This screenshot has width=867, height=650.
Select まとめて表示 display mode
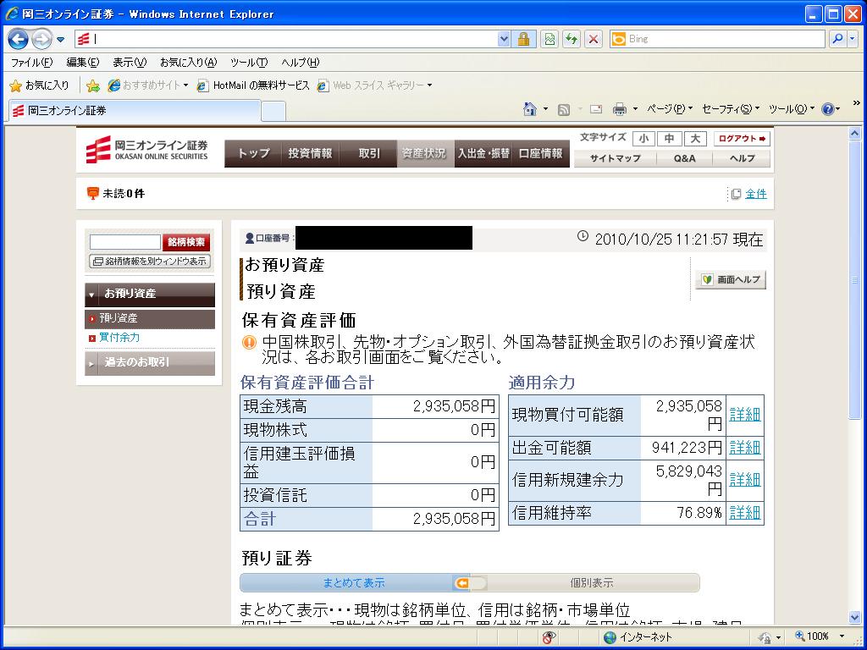click(353, 583)
